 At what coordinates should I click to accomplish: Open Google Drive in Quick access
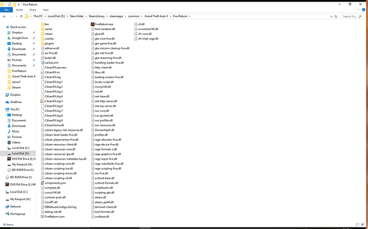point(20,38)
